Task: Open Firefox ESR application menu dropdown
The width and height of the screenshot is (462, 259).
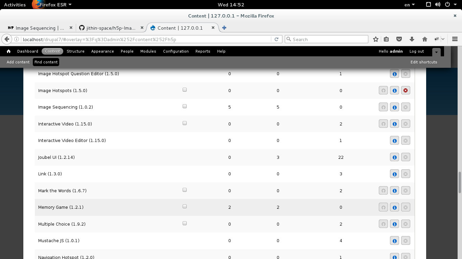Action: pos(55,5)
